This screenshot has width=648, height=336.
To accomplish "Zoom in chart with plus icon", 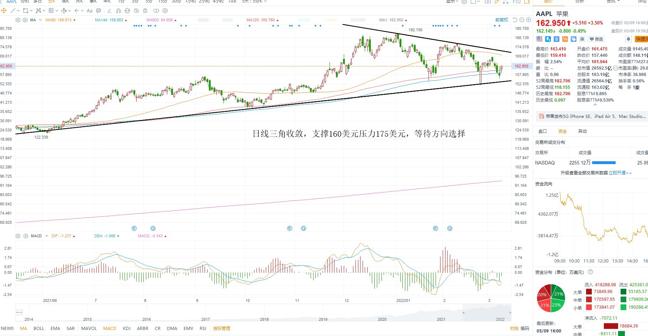I will pyautogui.click(x=528, y=20).
